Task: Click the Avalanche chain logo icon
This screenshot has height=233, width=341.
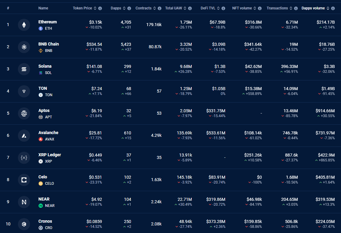Action: (x=24, y=136)
